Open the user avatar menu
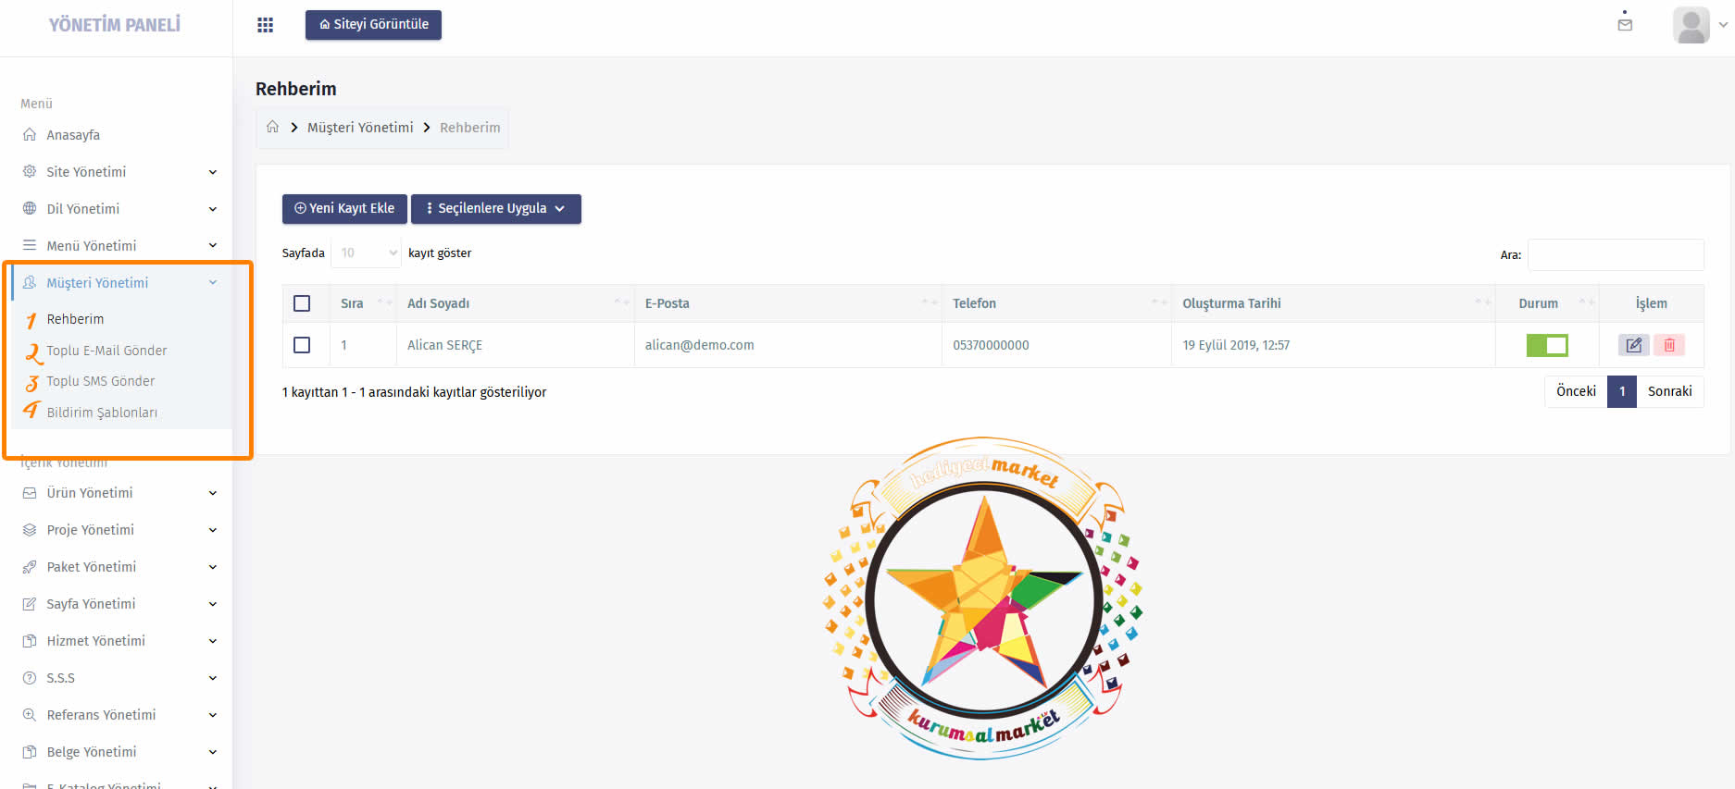This screenshot has height=789, width=1735. [x=1691, y=25]
